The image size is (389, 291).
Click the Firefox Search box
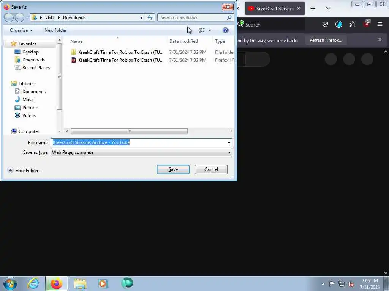tap(271, 25)
